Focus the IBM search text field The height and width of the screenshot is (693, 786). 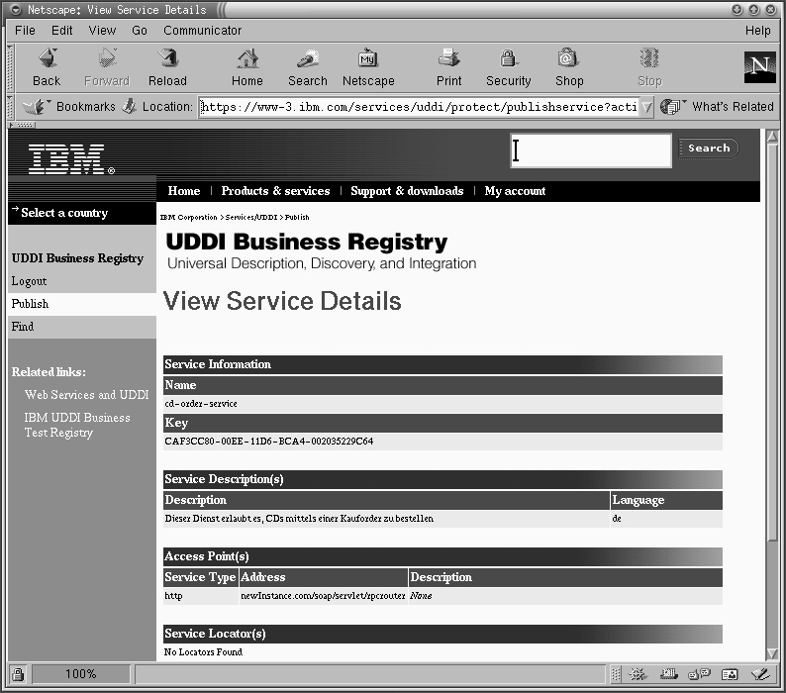pyautogui.click(x=591, y=150)
